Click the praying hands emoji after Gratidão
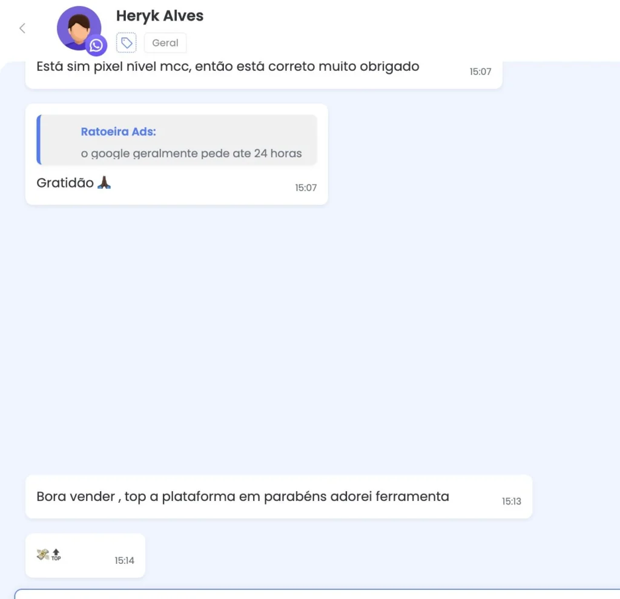 point(104,183)
